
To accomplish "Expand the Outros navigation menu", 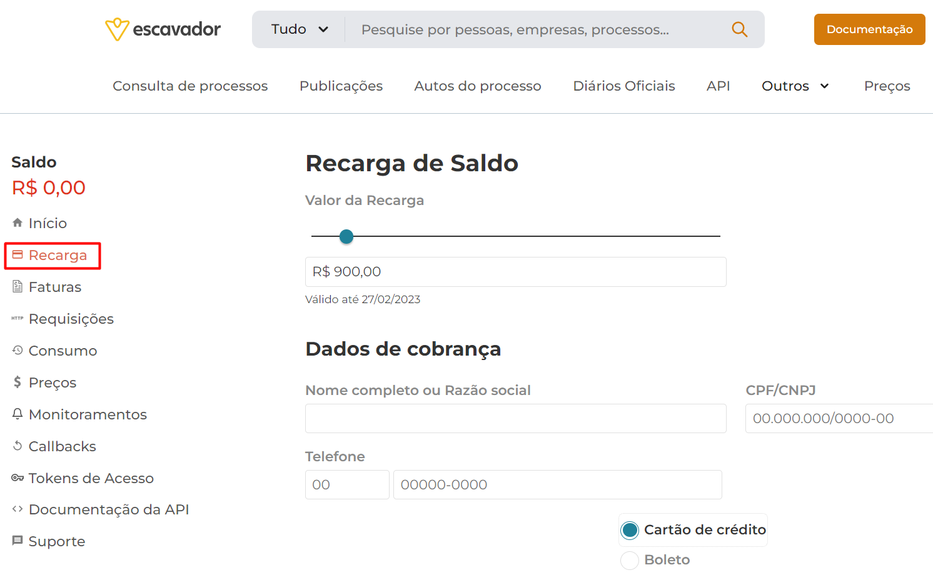I will [x=795, y=86].
